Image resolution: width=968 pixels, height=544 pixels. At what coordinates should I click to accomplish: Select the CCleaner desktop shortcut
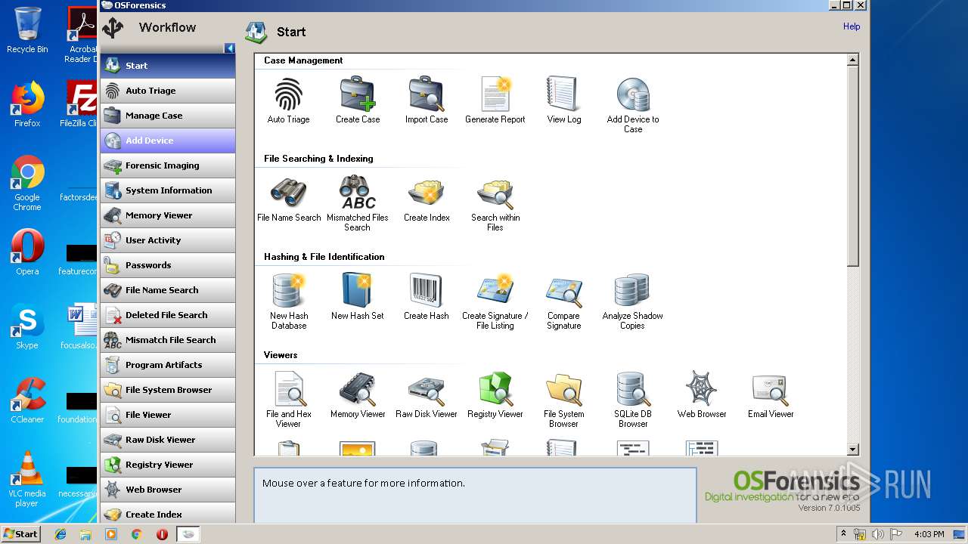click(27, 400)
